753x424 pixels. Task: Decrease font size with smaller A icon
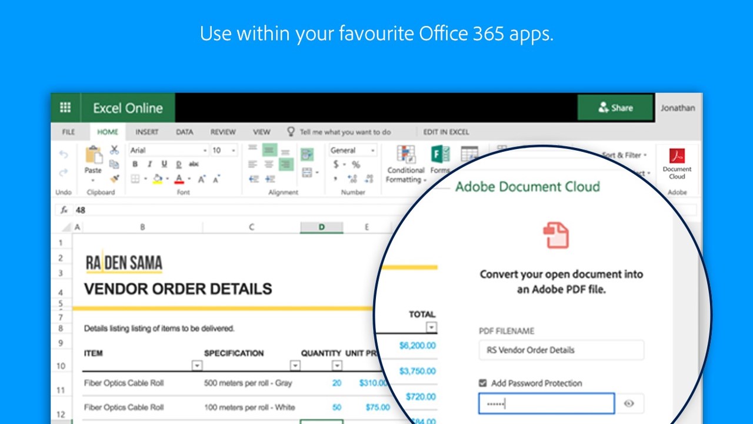coord(216,179)
